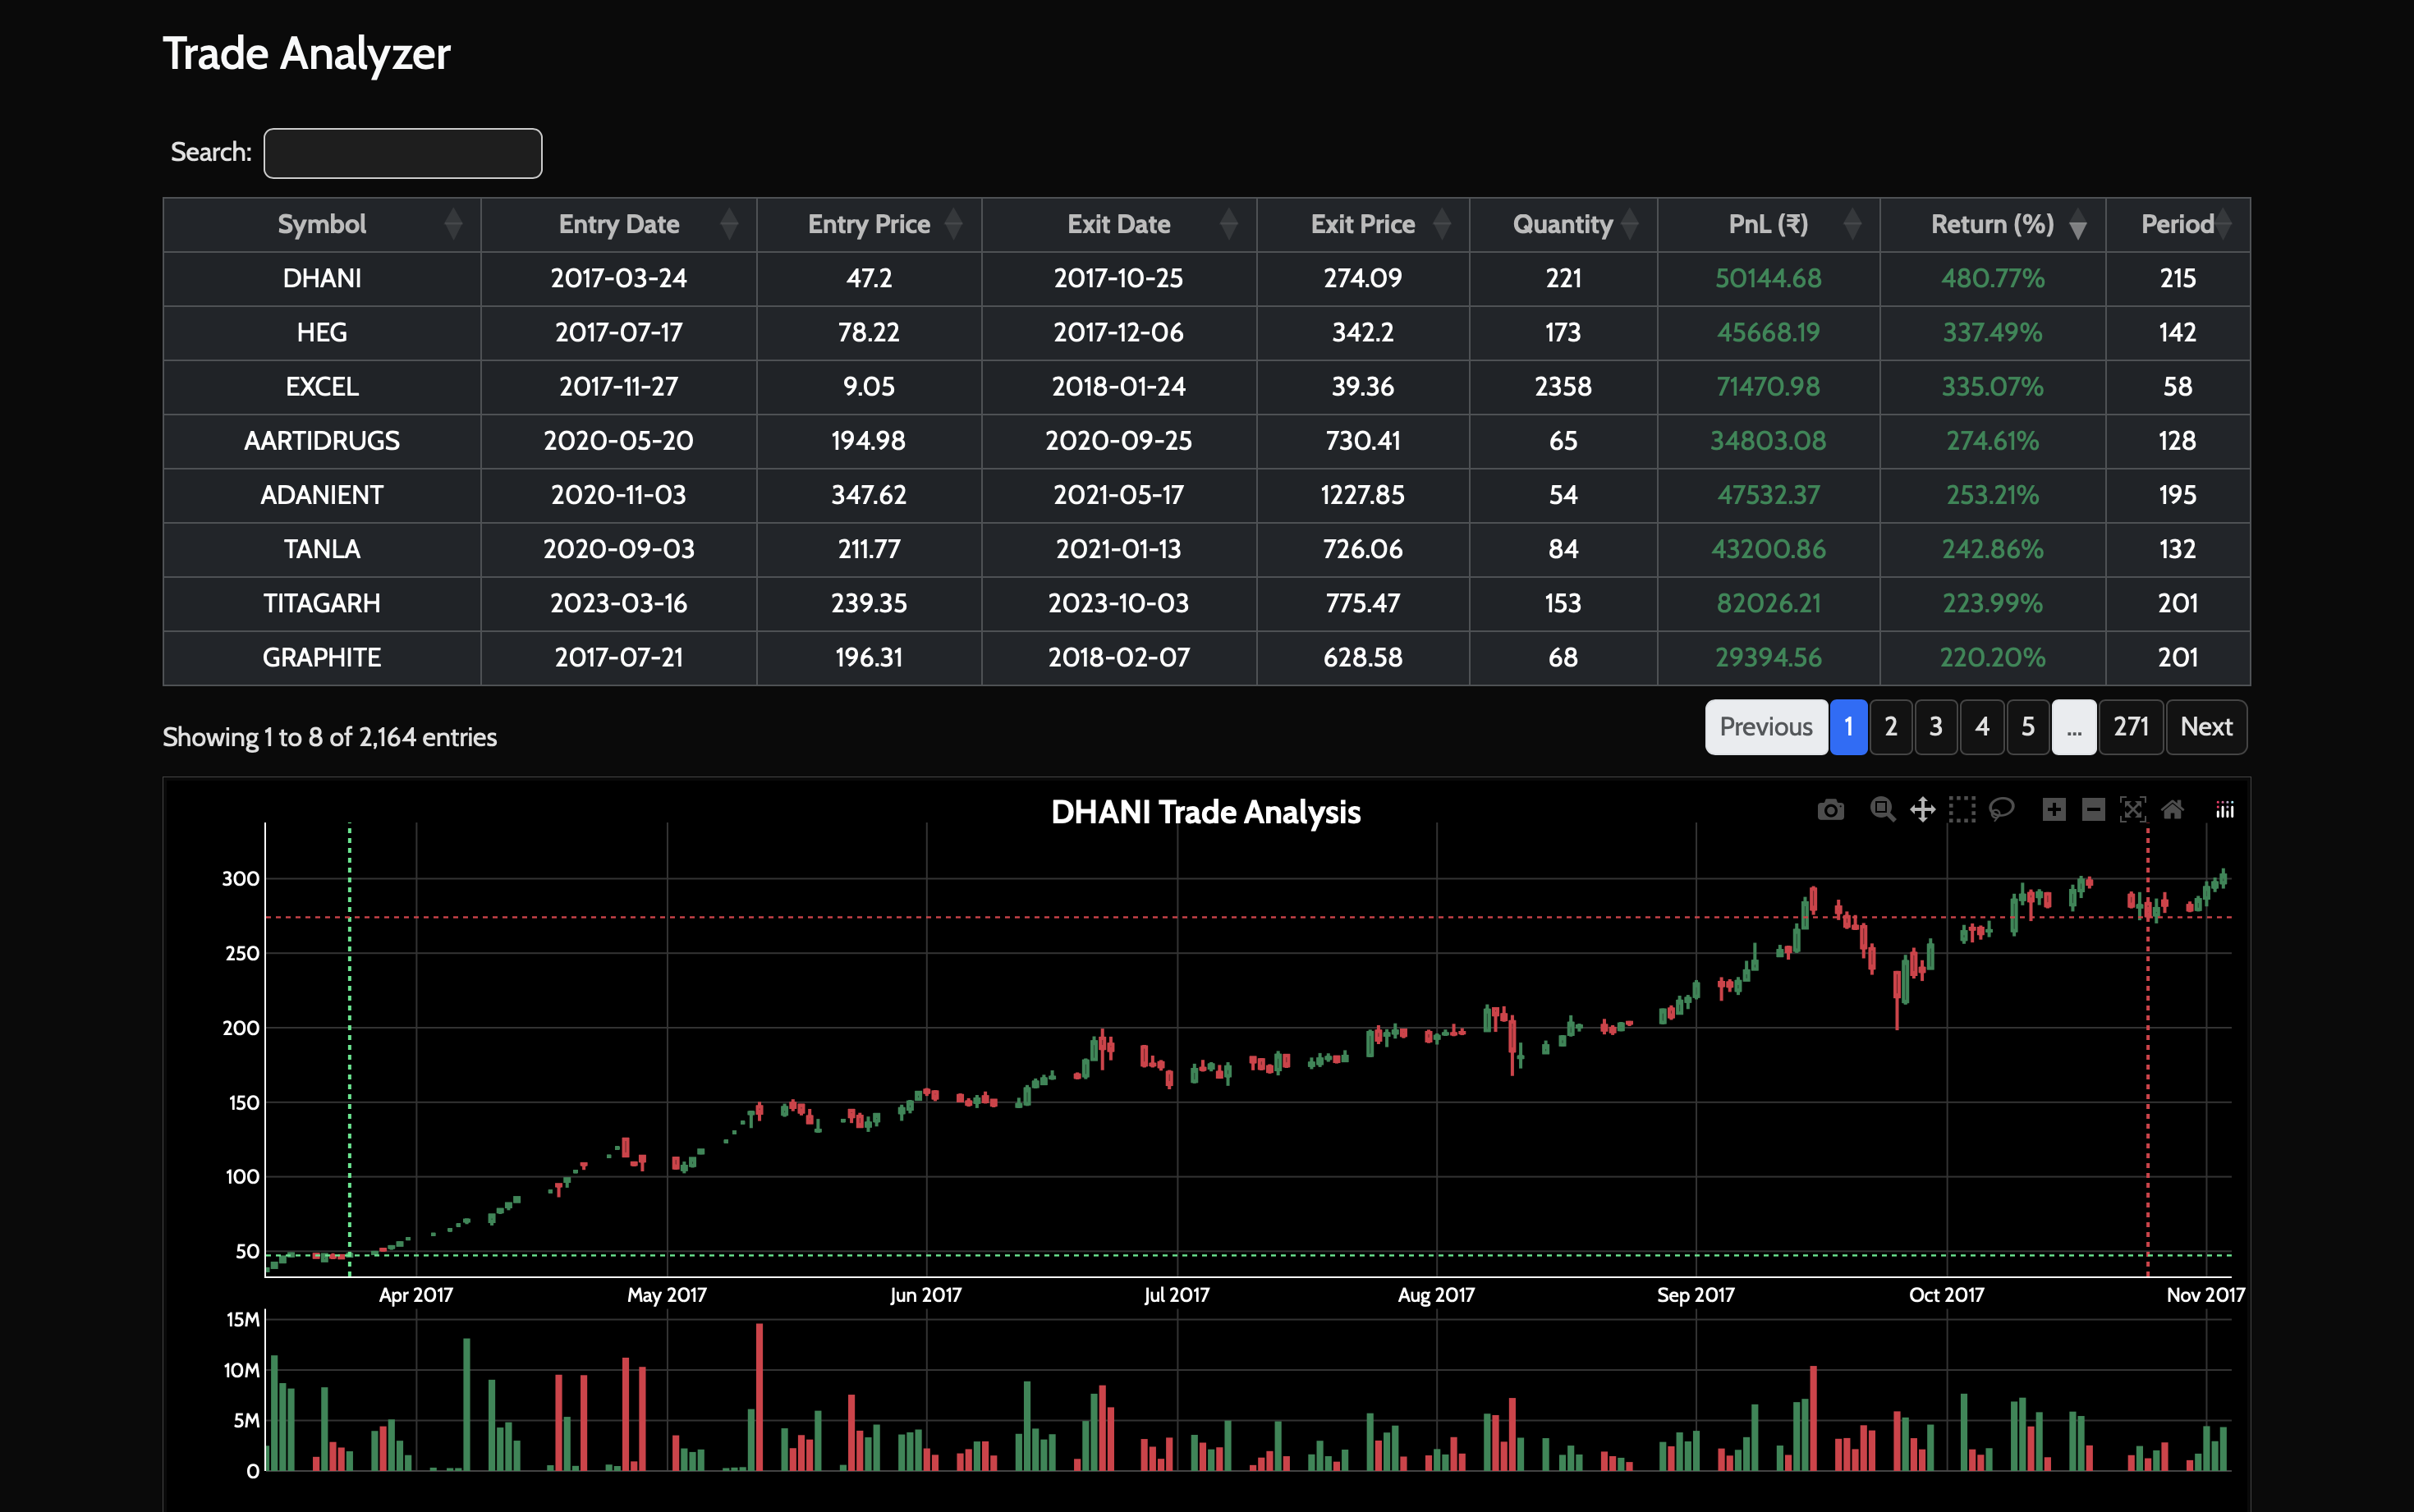Reset axes with the home icon
This screenshot has height=1512, width=2414.
point(2172,810)
